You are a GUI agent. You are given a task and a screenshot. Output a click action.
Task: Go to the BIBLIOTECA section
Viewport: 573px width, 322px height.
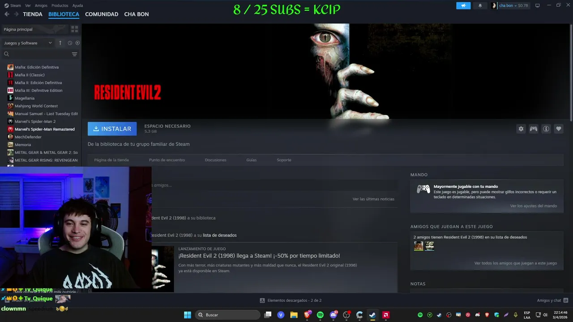click(x=64, y=14)
